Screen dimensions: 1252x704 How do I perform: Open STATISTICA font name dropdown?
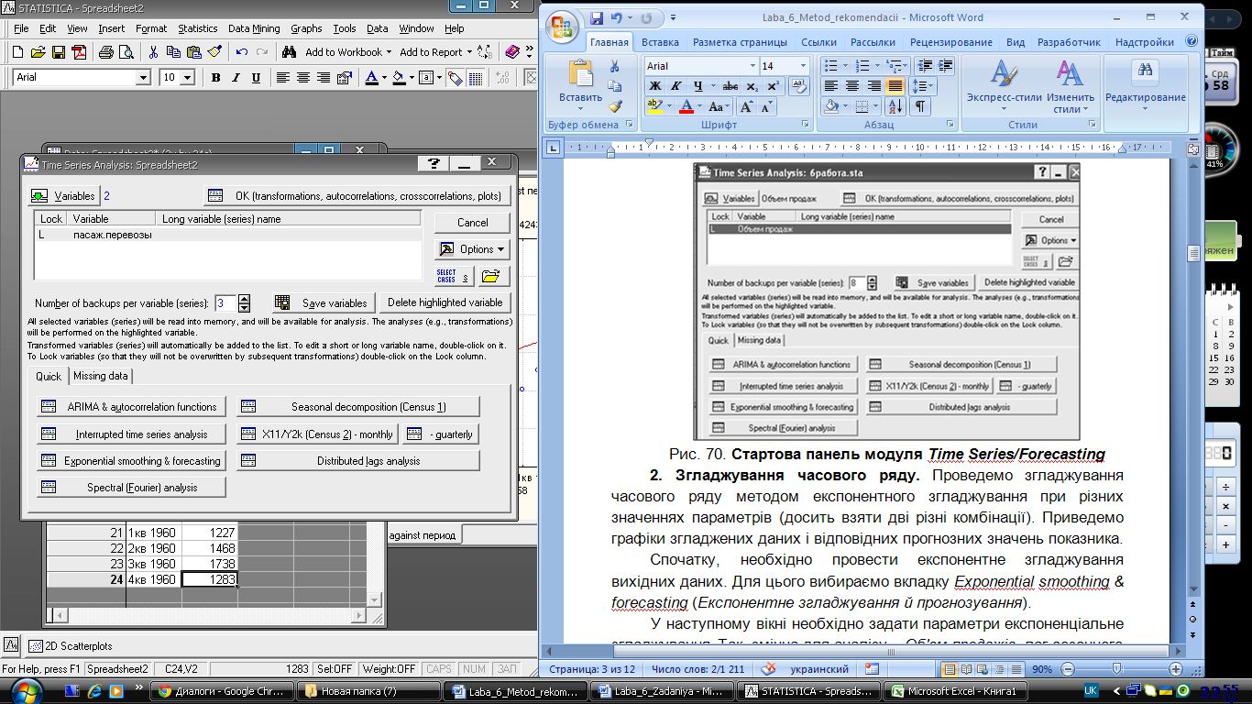coord(142,78)
